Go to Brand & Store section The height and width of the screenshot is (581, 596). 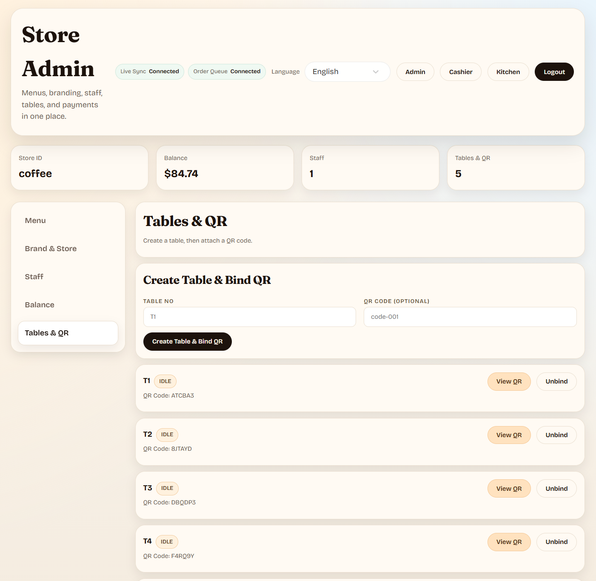tap(68, 249)
